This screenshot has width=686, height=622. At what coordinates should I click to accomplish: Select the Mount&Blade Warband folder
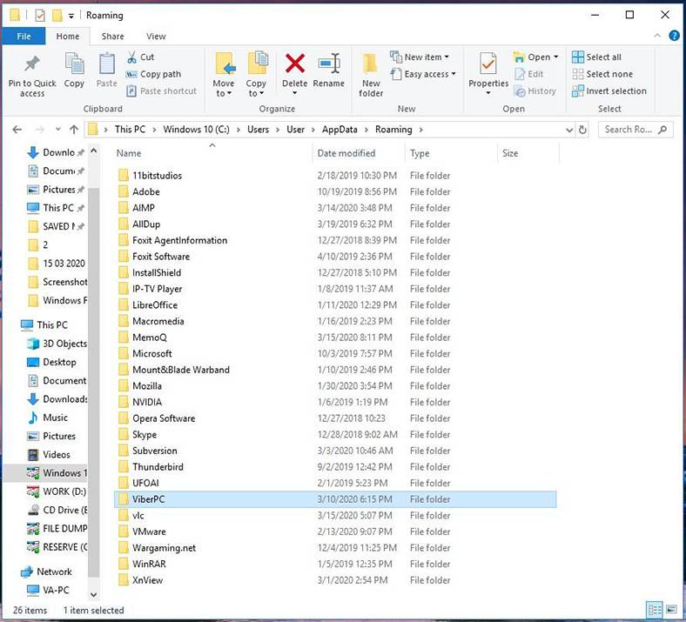(335, 370)
